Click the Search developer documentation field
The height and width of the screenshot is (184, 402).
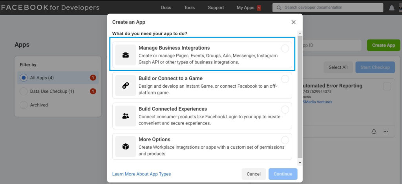[328, 8]
